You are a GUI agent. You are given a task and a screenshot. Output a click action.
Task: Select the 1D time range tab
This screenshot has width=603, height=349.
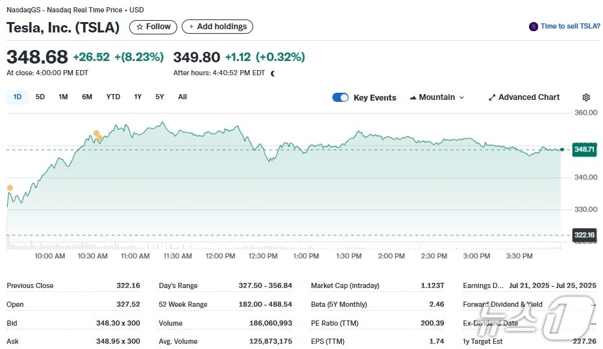tap(18, 97)
